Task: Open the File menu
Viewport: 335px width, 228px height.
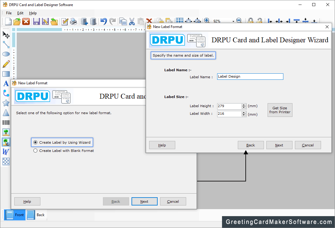Action: click(x=9, y=13)
